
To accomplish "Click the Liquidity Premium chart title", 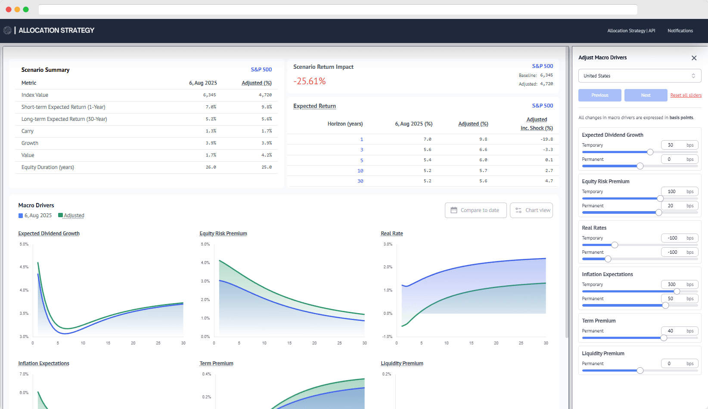I will coord(402,363).
